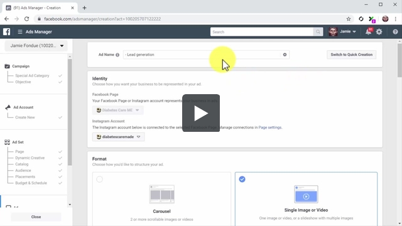Screen dimensions: 402x226
Task: Expand the Jamie Fondue account dropdown
Action: [x=36, y=46]
